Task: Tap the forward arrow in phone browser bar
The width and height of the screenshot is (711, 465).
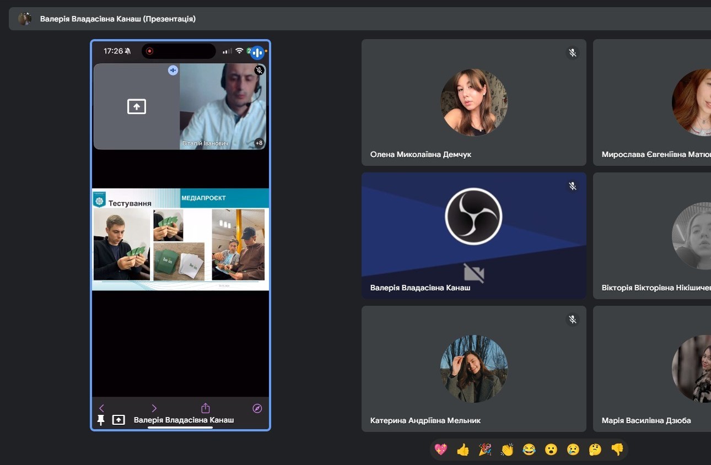Action: pos(154,408)
